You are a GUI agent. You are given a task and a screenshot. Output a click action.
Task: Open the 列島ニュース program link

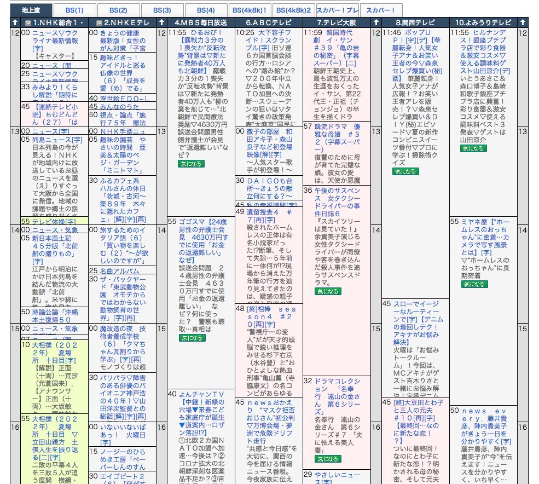point(57,140)
